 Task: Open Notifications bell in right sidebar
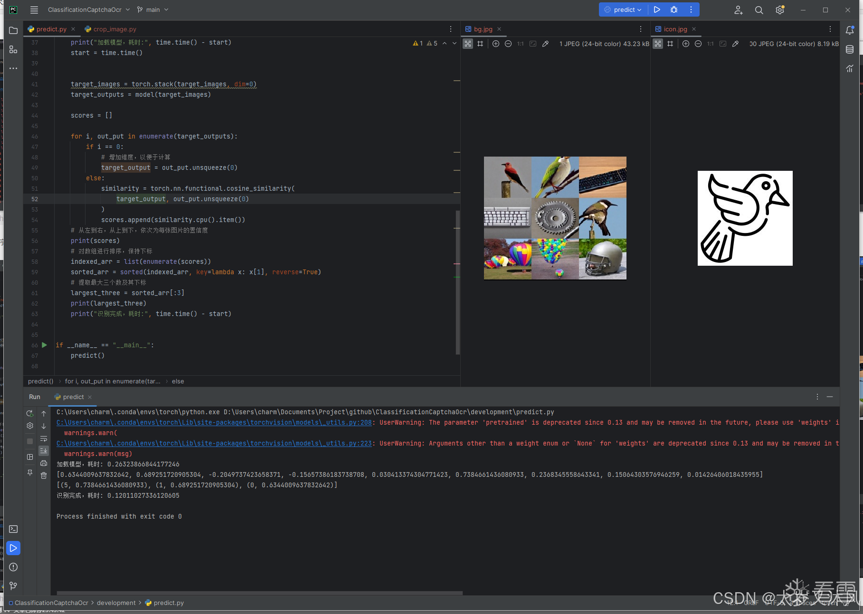(x=850, y=30)
